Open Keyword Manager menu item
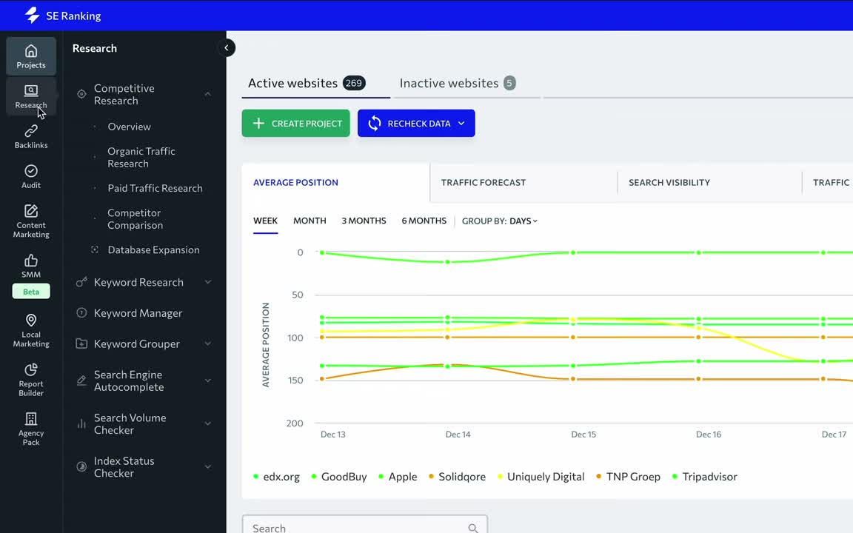This screenshot has height=533, width=853. [x=138, y=313]
